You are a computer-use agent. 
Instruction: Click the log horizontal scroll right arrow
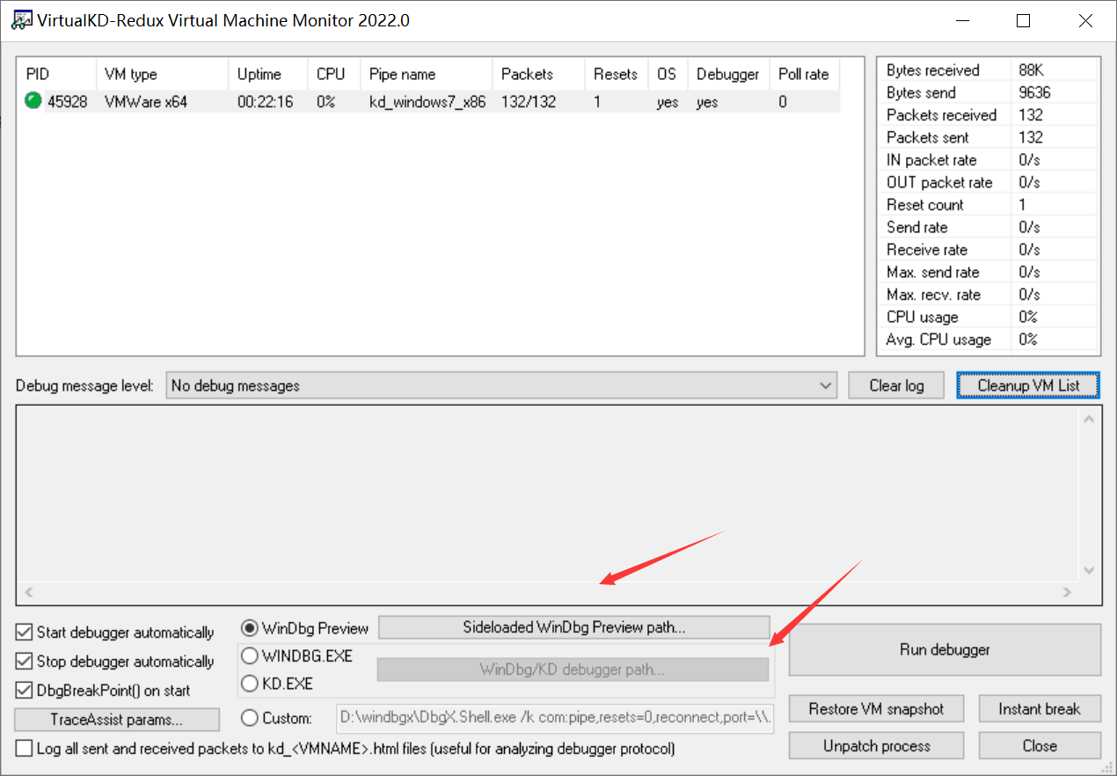1067,592
